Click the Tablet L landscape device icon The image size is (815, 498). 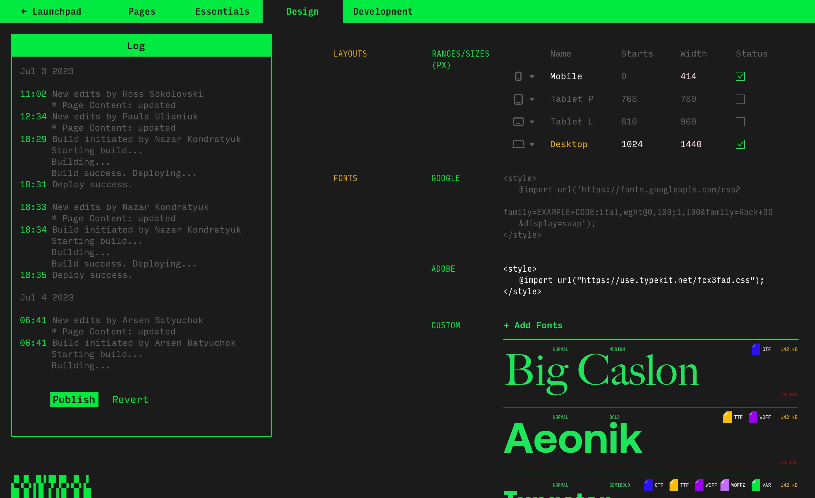click(x=518, y=122)
